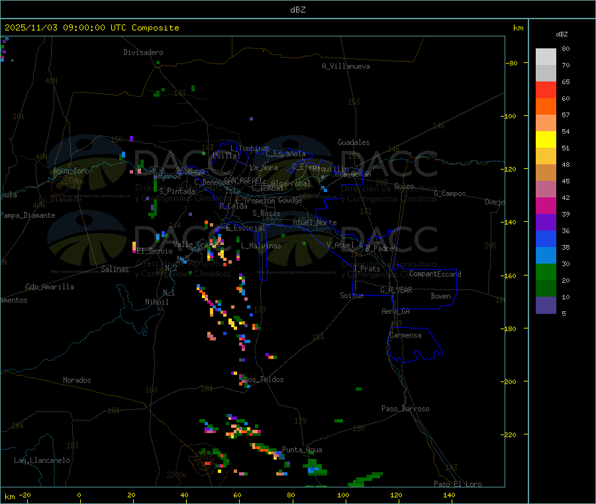Select the 'V_Atuel' map label
596x504 pixels.
[x=340, y=245]
